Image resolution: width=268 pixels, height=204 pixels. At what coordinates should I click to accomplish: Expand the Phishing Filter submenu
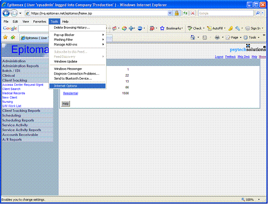77,39
